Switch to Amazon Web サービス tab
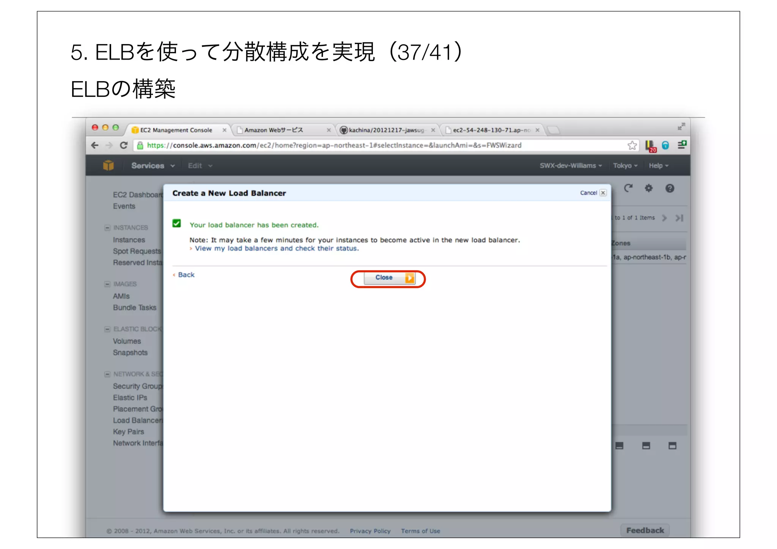The height and width of the screenshot is (549, 777). 283,130
